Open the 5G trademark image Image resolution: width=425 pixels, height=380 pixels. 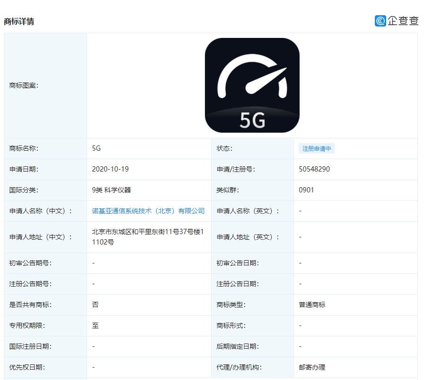pos(252,85)
